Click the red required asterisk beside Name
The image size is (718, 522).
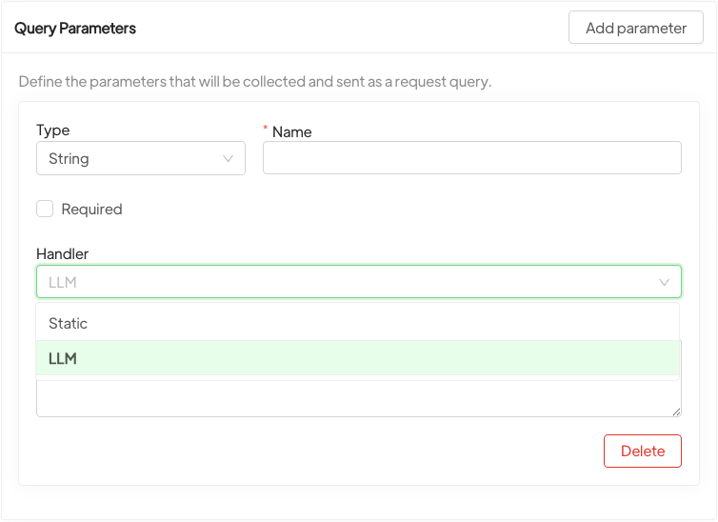tap(266, 129)
